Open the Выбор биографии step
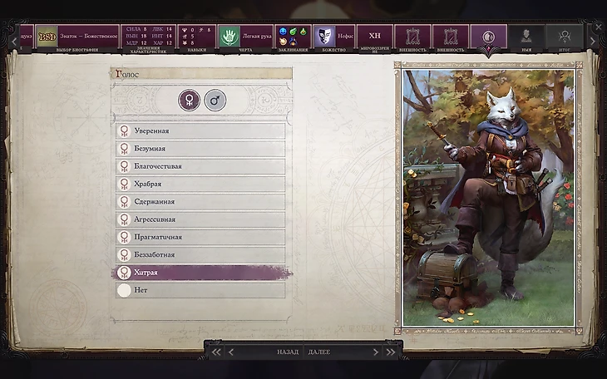The height and width of the screenshot is (379, 607). click(x=77, y=37)
